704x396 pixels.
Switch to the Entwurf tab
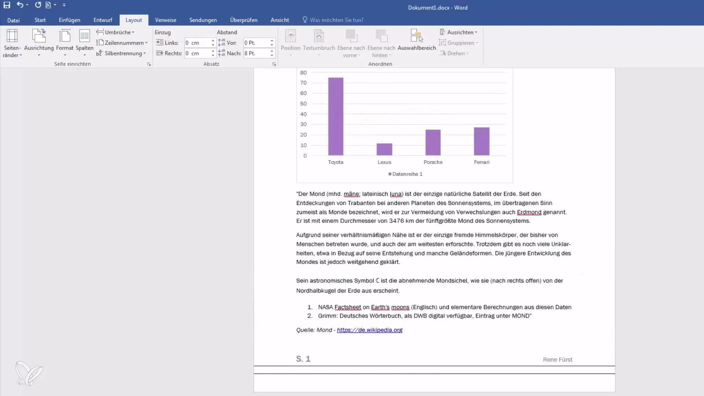[x=103, y=20]
